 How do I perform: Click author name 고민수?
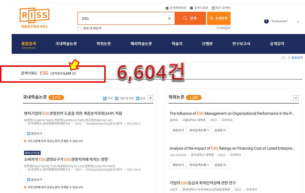(x=174, y=189)
